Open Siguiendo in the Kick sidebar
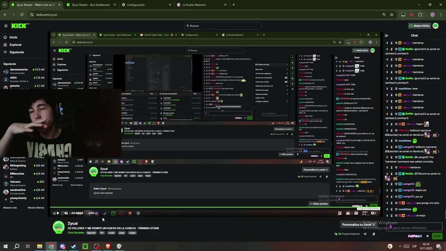 pyautogui.click(x=14, y=52)
